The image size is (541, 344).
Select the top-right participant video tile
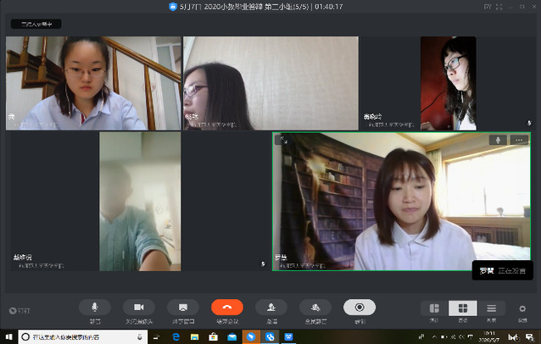pyautogui.click(x=448, y=83)
